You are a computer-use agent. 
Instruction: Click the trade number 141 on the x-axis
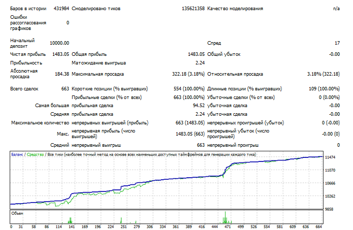click(x=72, y=226)
